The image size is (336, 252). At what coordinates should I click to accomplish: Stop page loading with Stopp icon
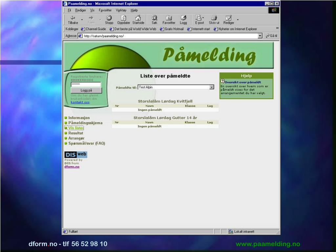pyautogui.click(x=109, y=18)
